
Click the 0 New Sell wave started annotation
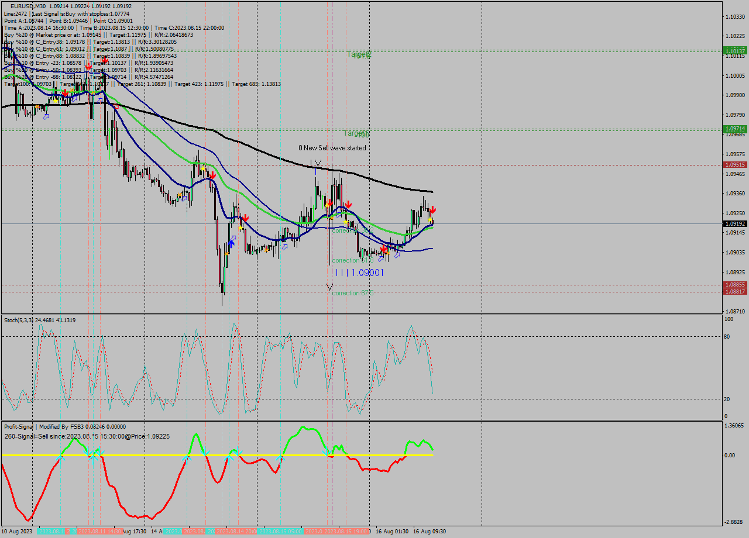pyautogui.click(x=332, y=148)
